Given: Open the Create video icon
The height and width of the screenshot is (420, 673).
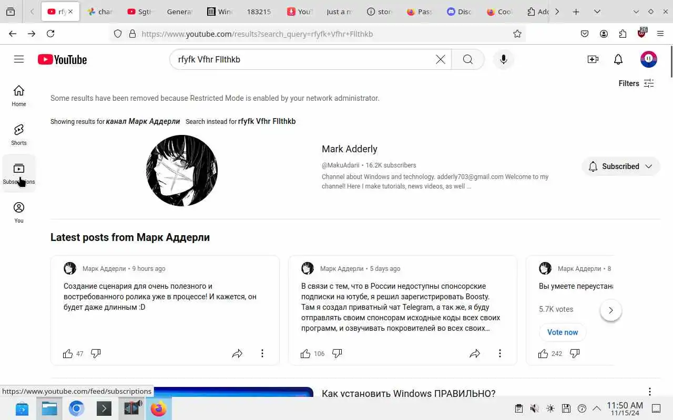Looking at the screenshot, I should coord(593,59).
